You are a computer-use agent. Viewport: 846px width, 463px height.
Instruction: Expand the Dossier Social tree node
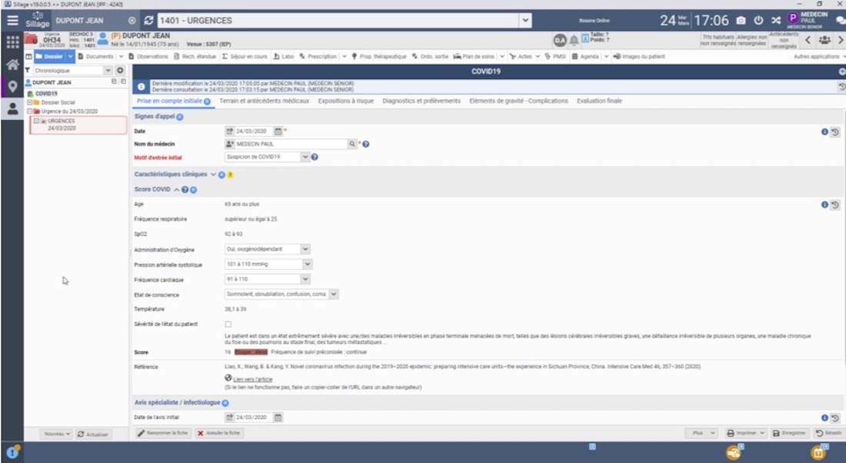(x=29, y=102)
